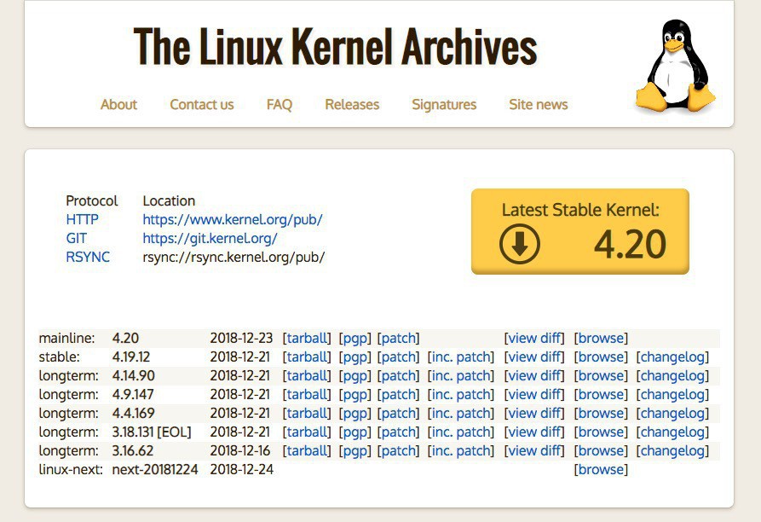The image size is (761, 522).
Task: Open the Signatures page
Action: click(x=444, y=104)
